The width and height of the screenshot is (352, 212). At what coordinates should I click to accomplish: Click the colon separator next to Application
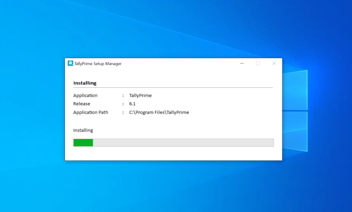click(x=123, y=95)
